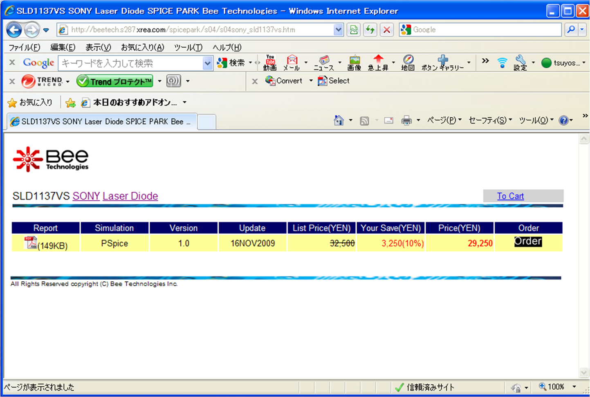590x397 pixels.
Task: Click the Trend Micro logo button
Action: coord(42,81)
